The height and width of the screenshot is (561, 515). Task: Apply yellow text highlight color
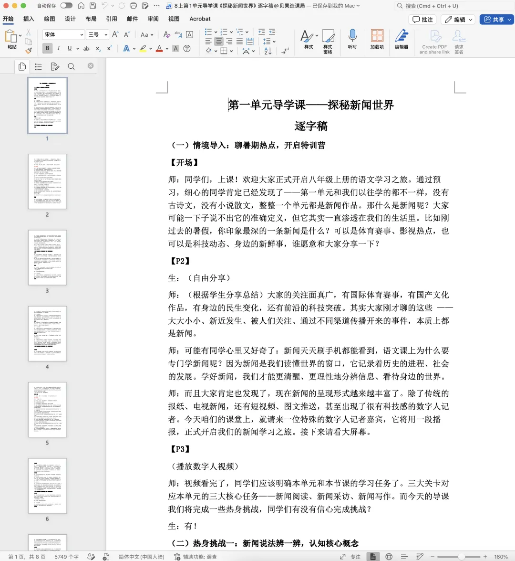coord(143,48)
